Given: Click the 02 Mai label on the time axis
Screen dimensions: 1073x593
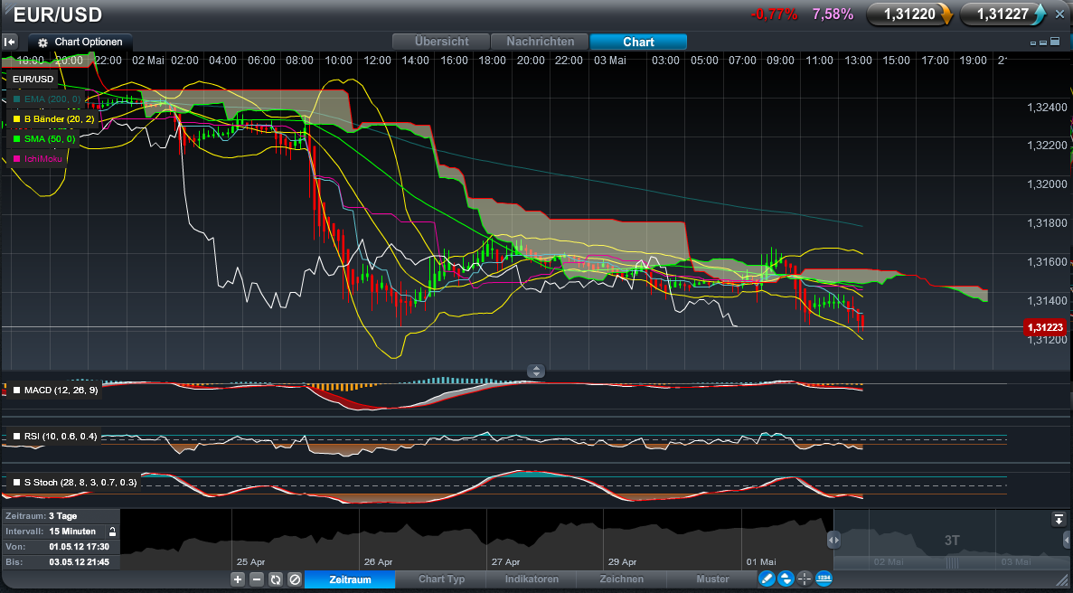Looking at the screenshot, I should pyautogui.click(x=148, y=61).
